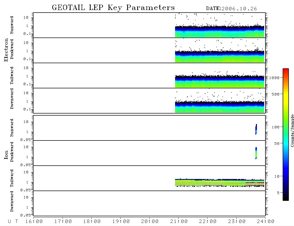Click the 18:00 time tick label

point(92,222)
